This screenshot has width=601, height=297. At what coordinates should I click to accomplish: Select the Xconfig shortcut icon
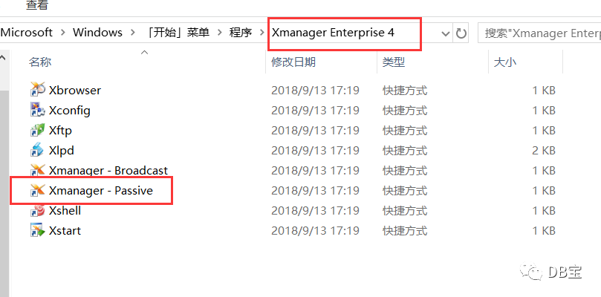point(37,110)
